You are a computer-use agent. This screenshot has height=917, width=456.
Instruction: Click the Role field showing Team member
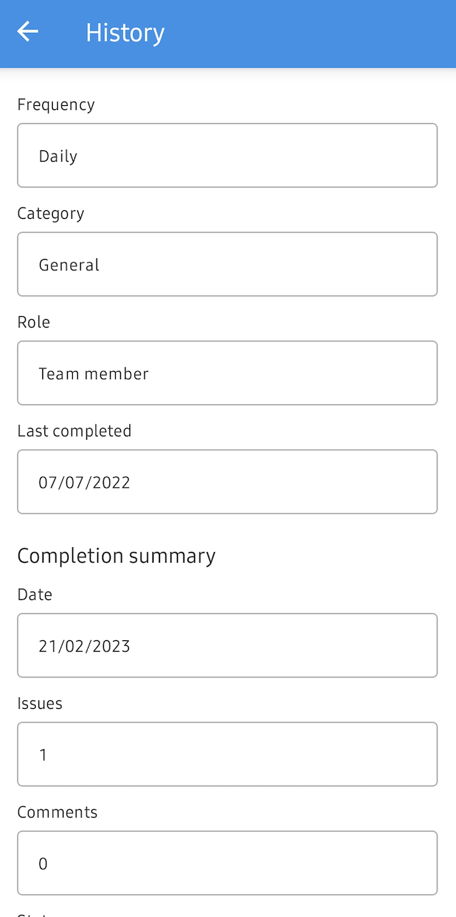[x=227, y=373]
